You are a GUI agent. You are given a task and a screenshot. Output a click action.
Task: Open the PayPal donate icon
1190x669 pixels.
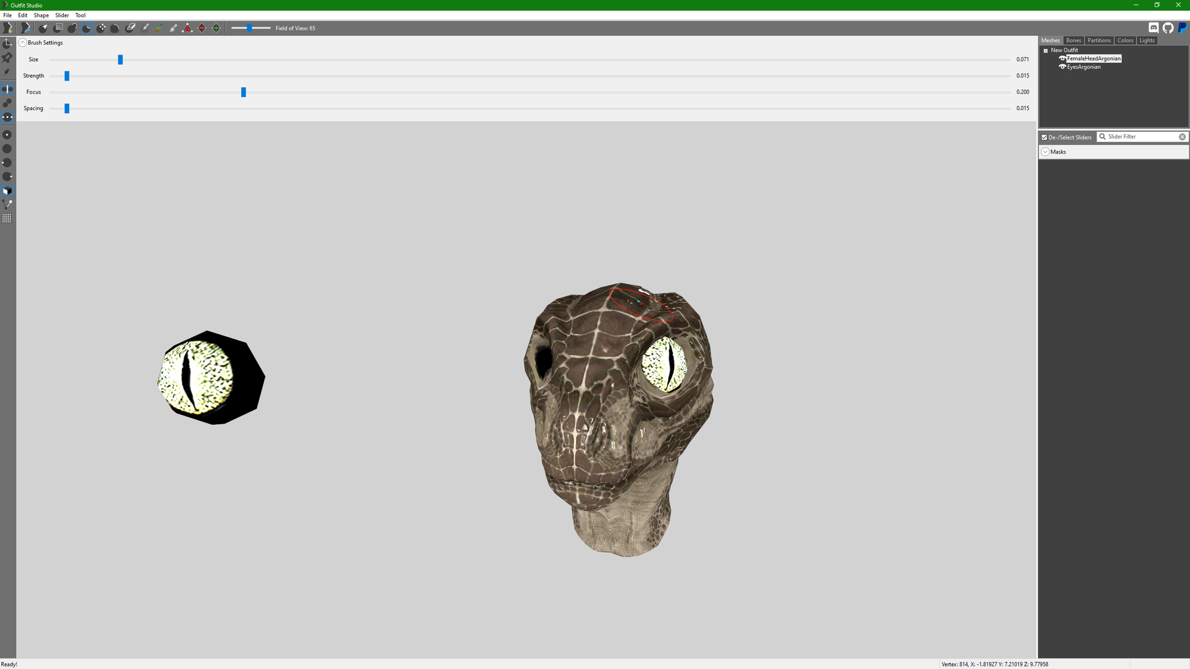tap(1183, 28)
